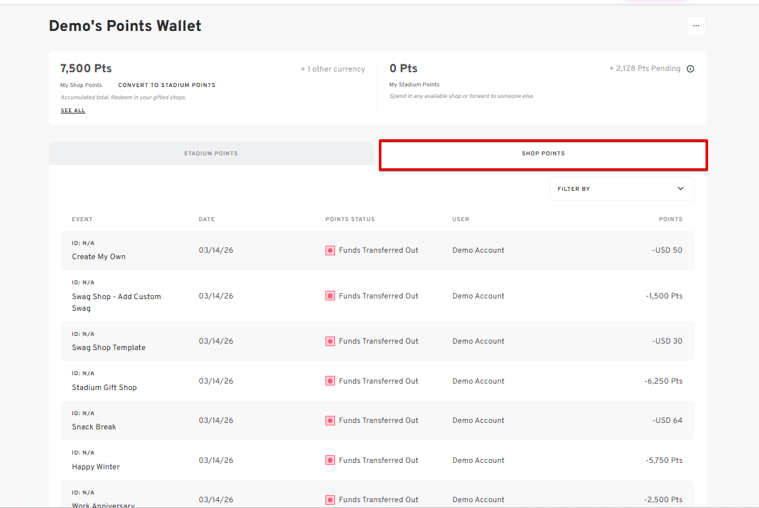Click status icon in Add Custom Swag row
The image size is (759, 508).
[330, 296]
